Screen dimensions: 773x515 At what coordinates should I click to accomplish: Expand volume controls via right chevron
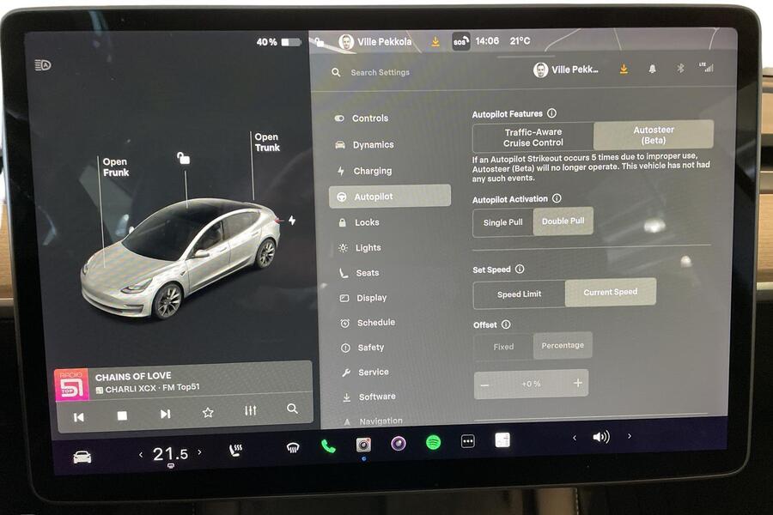click(x=630, y=436)
